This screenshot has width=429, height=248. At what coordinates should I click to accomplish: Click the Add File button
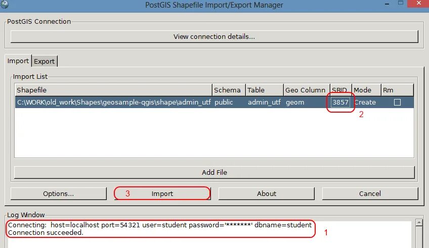pyautogui.click(x=214, y=172)
